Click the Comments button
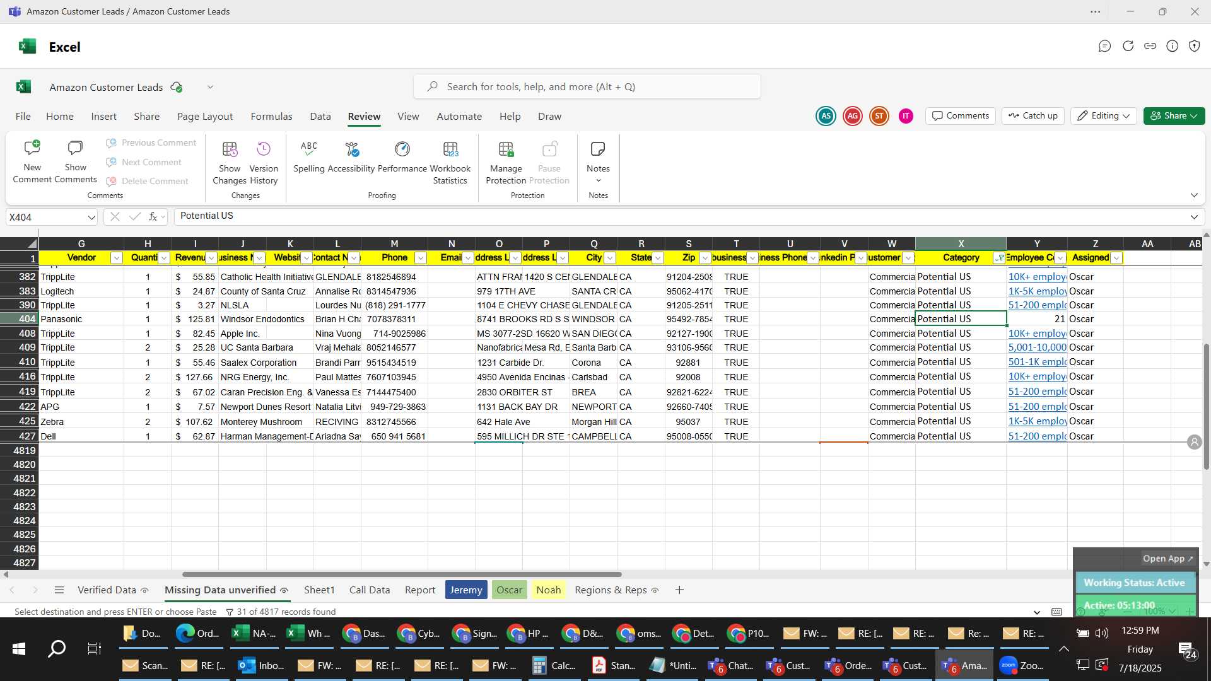 coord(961,116)
